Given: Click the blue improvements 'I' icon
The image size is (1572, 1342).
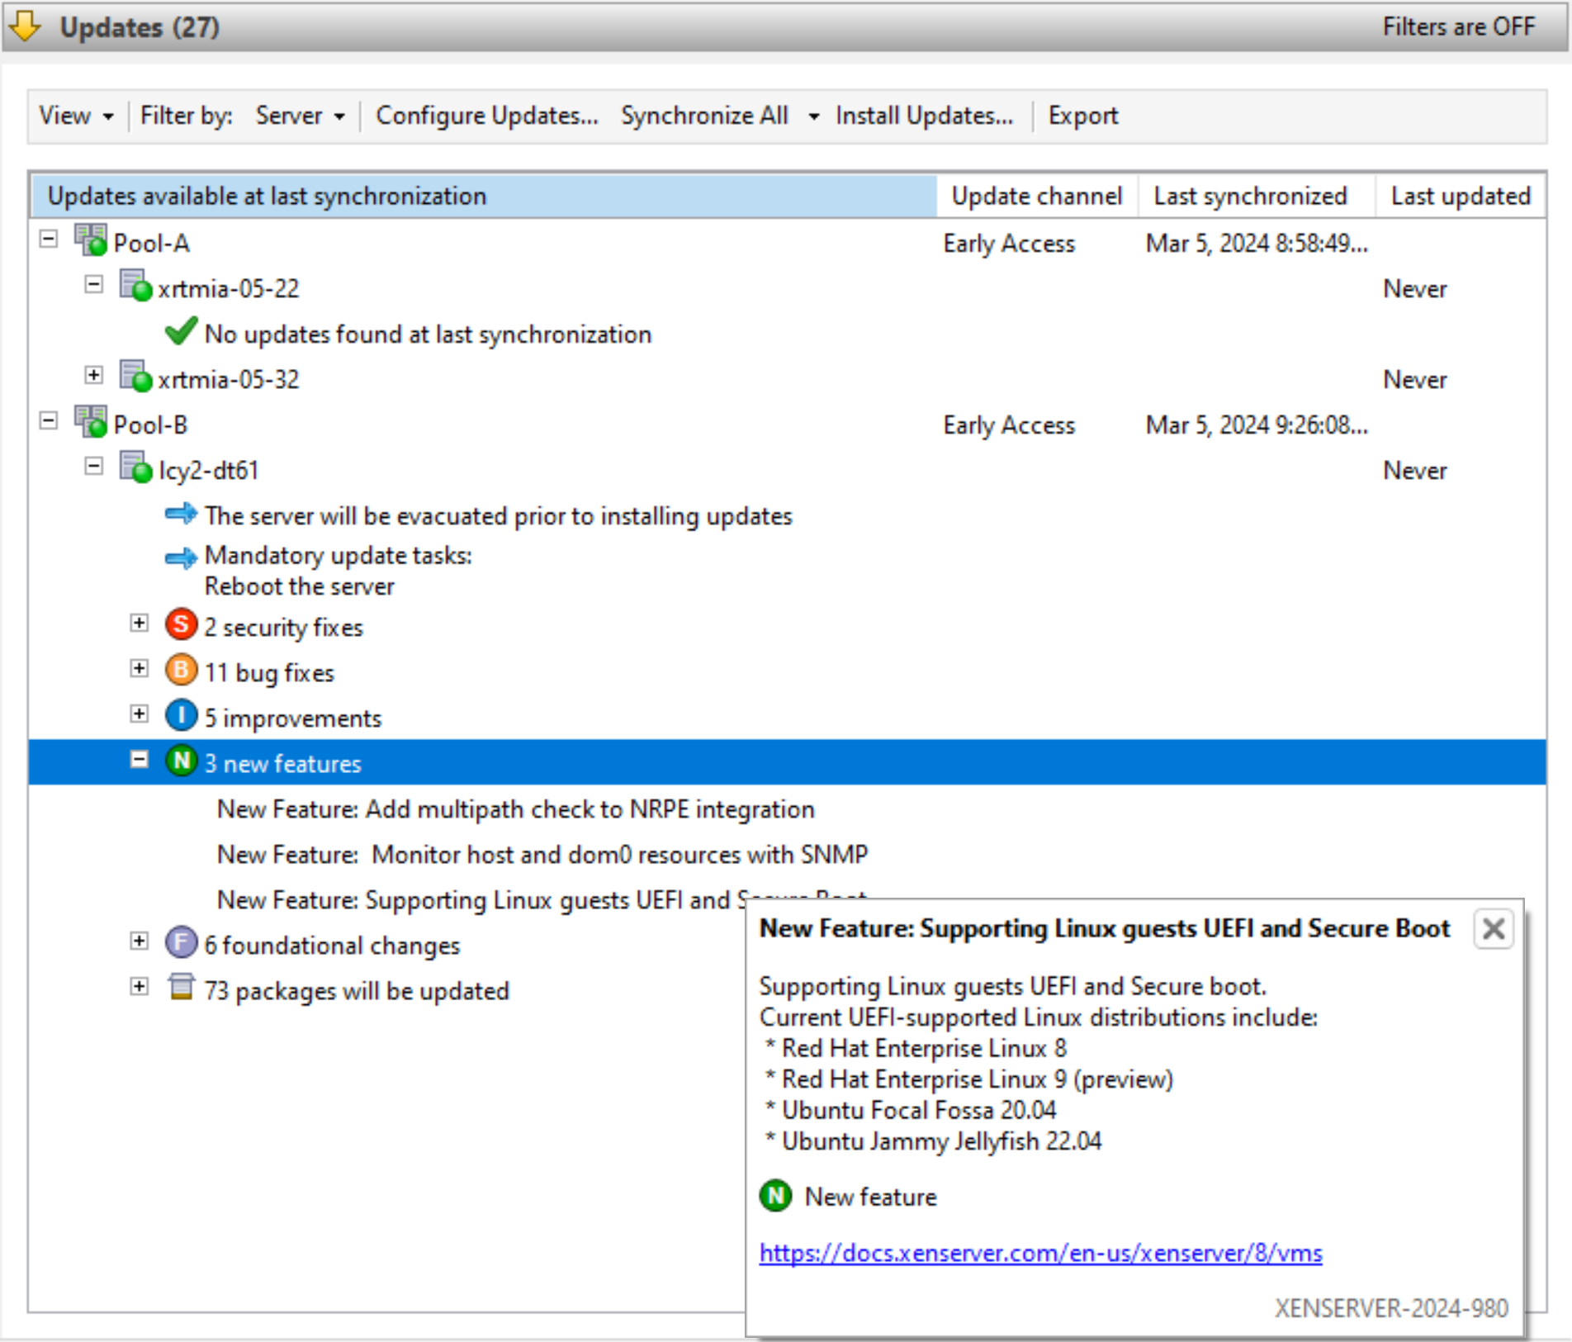Looking at the screenshot, I should [x=181, y=716].
